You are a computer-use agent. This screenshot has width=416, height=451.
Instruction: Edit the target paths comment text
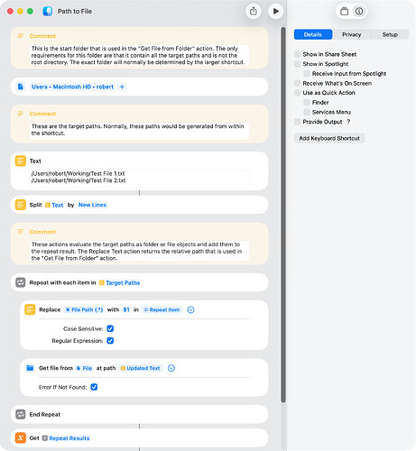(139, 130)
